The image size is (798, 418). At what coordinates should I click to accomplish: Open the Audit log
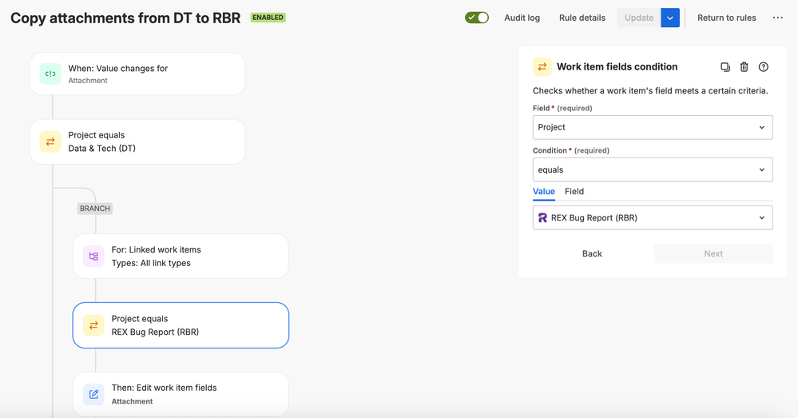pos(522,18)
